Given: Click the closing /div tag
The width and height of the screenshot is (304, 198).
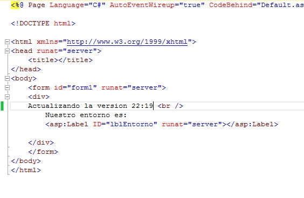Looking at the screenshot, I should point(41,142).
